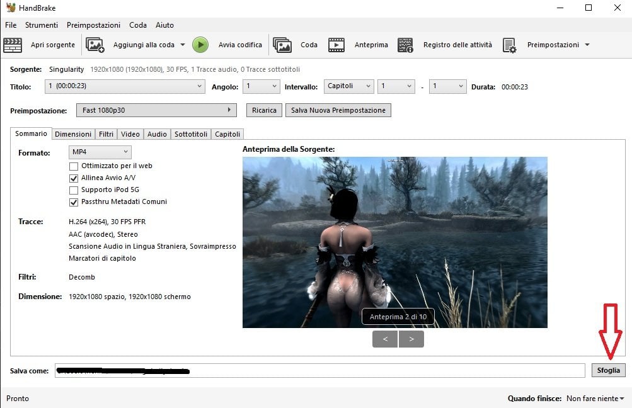
Task: Enable Supporto iPod 5G checkbox
Action: 73,190
